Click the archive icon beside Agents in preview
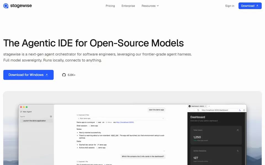This screenshot has height=165, width=265. [x=51, y=117]
